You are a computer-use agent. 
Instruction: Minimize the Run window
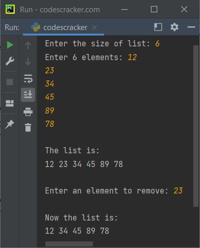[124, 9]
